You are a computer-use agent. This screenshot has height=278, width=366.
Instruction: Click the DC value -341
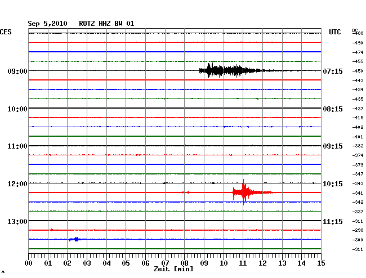coord(358,194)
